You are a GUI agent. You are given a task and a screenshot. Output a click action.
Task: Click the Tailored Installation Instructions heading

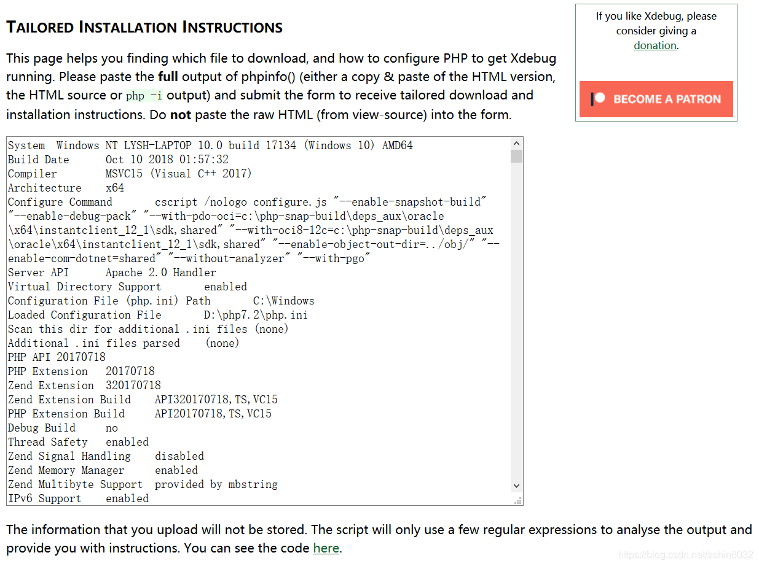click(144, 27)
